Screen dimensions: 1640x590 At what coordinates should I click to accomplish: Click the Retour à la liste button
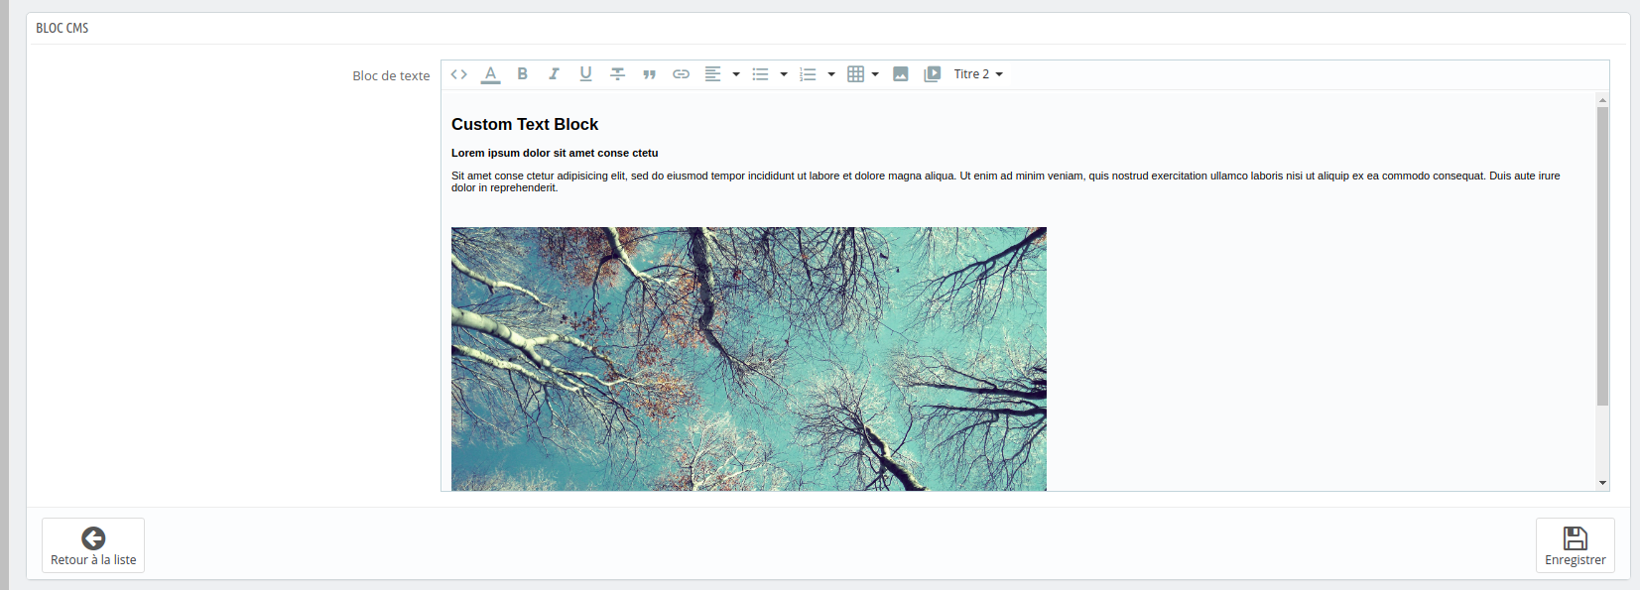coord(93,545)
